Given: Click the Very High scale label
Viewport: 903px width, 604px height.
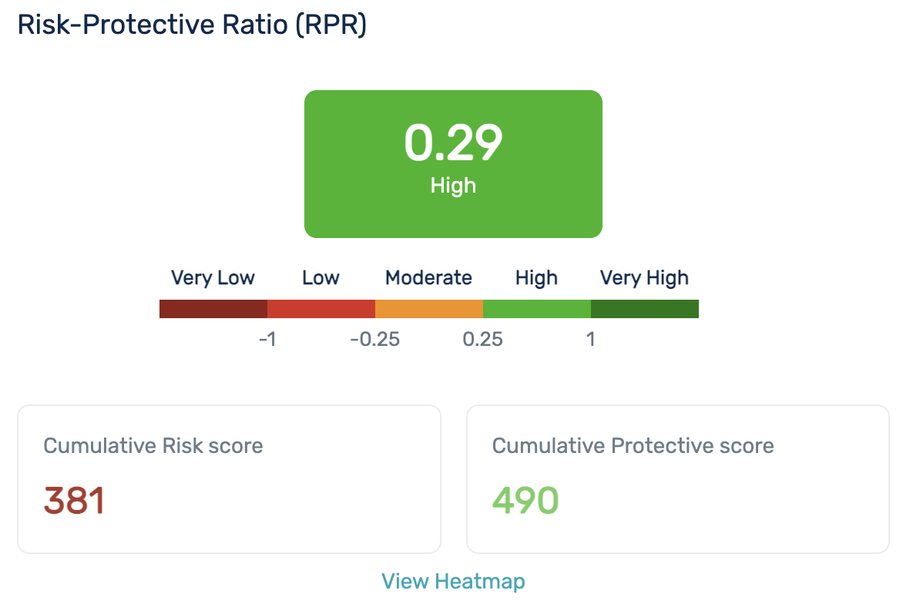Looking at the screenshot, I should tap(644, 277).
